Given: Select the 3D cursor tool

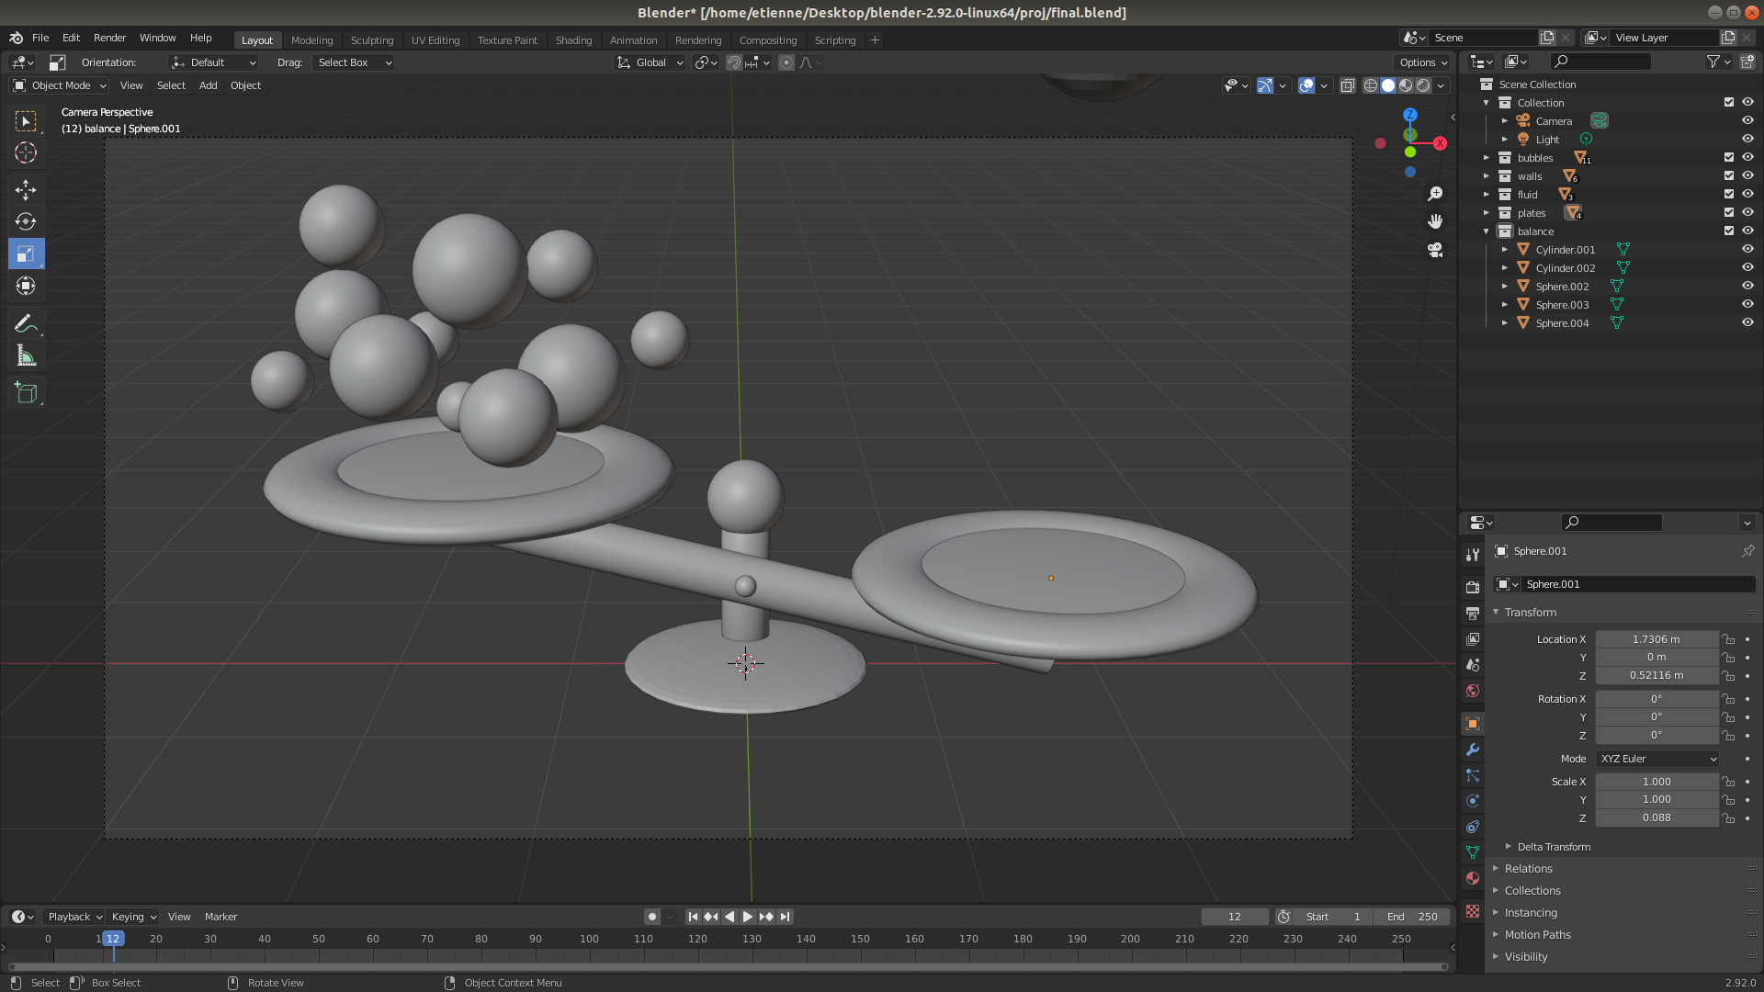Looking at the screenshot, I should point(26,152).
